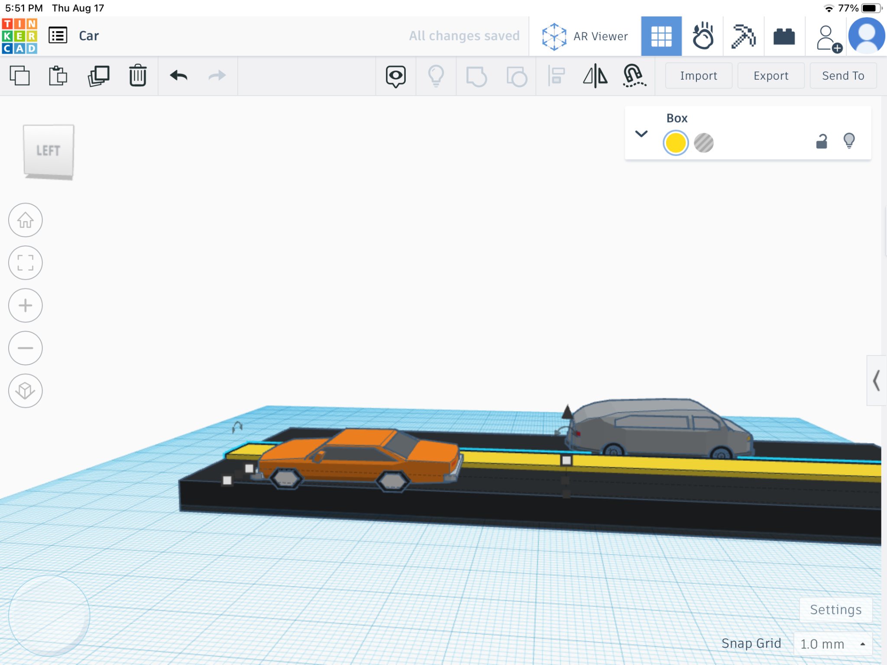Switch to home view with the house icon
Image resolution: width=887 pixels, height=665 pixels.
click(25, 220)
